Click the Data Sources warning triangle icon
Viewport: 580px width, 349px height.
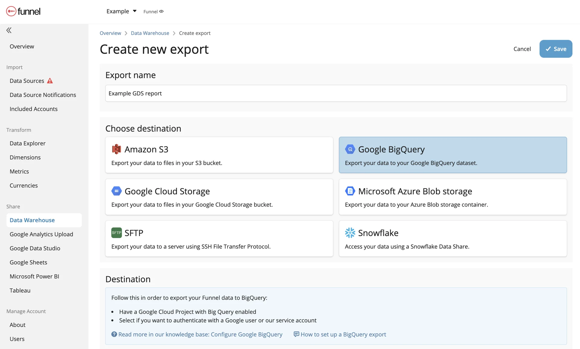click(50, 81)
